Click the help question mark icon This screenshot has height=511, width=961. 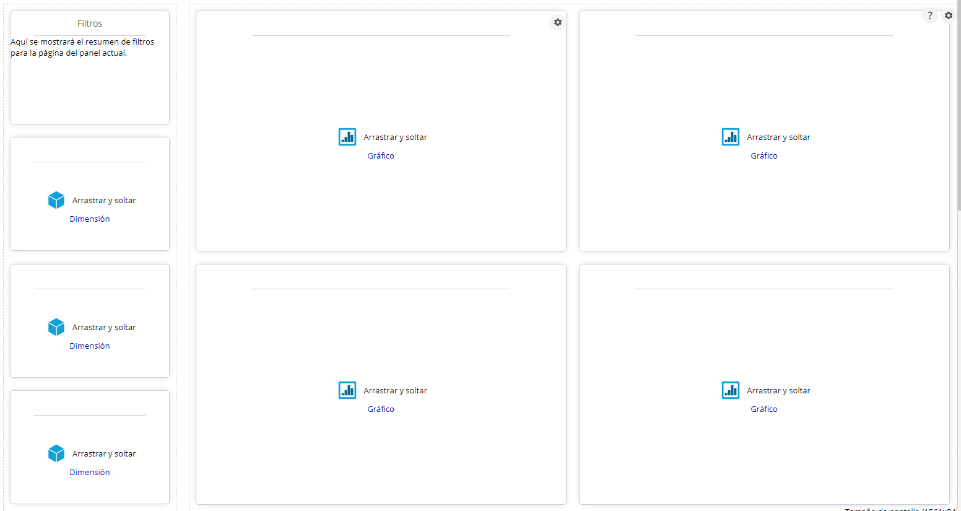(x=929, y=15)
